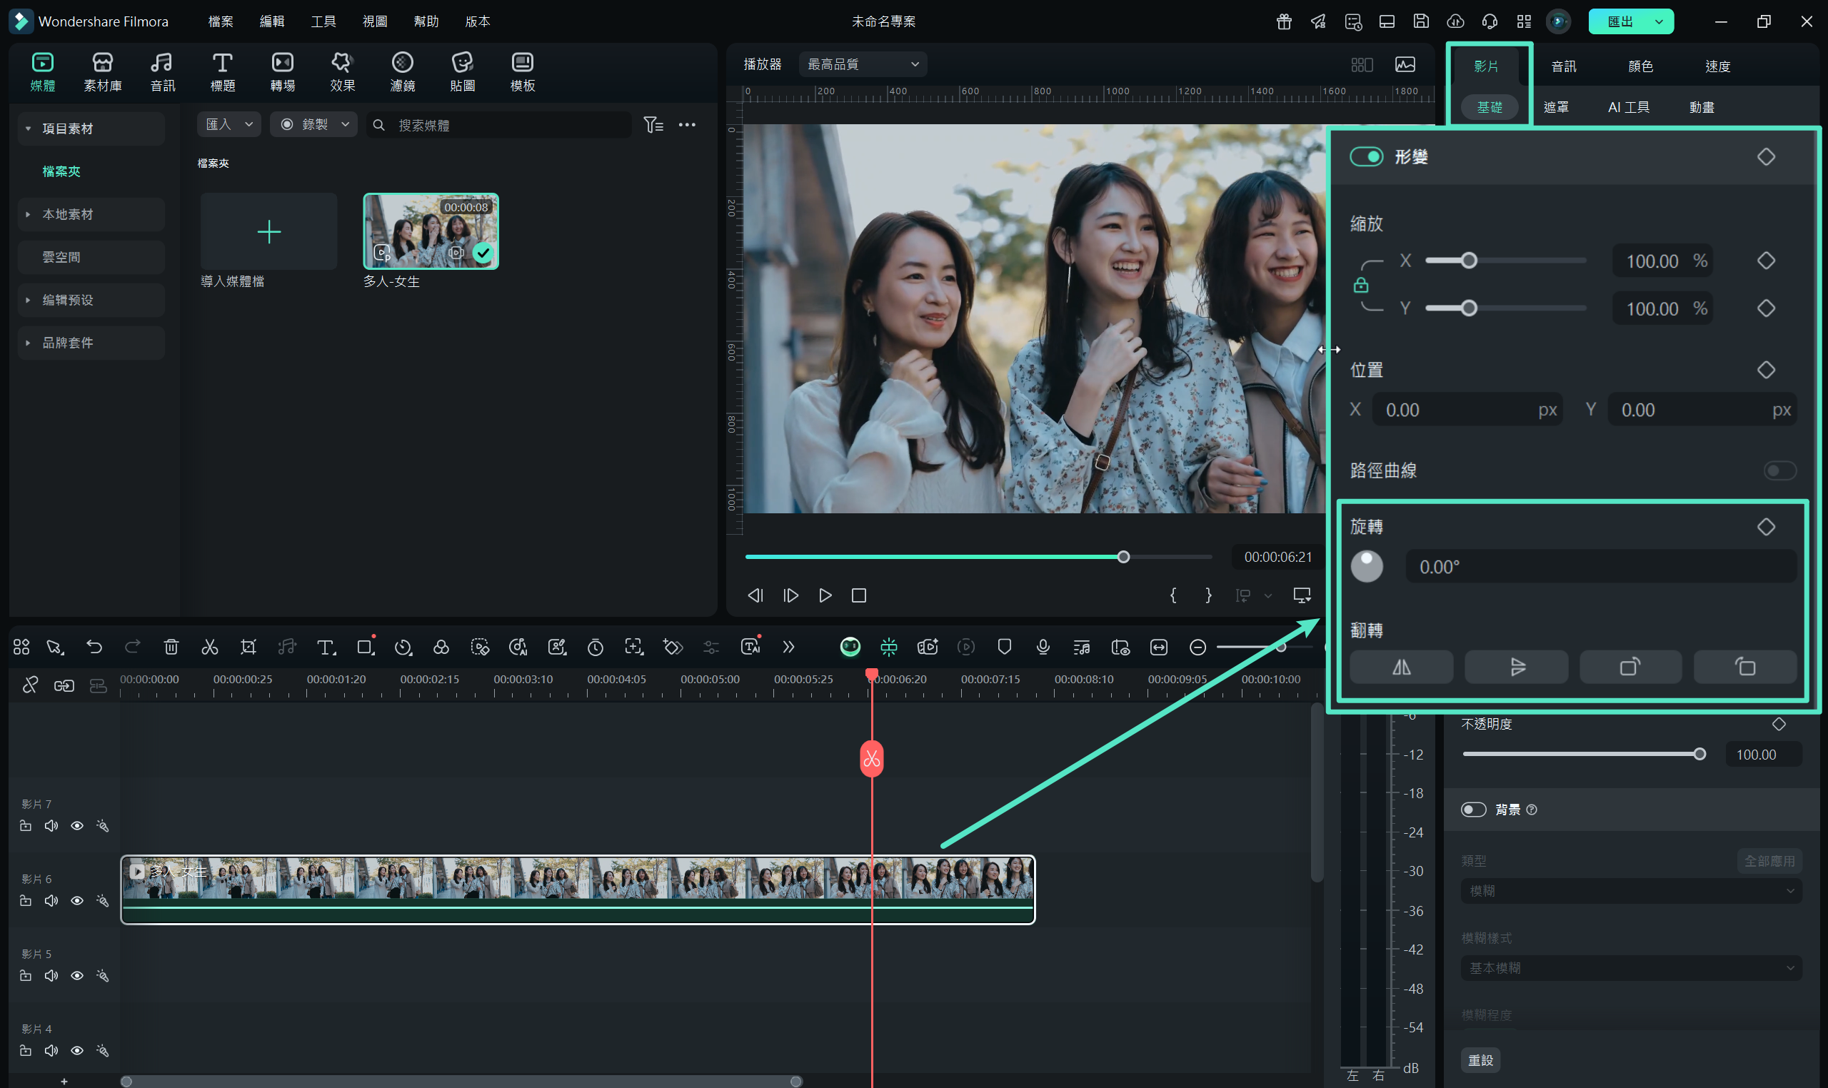Viewport: 1828px width, 1088px height.
Task: Open the 最高品質 quality dropdown
Action: pos(863,64)
